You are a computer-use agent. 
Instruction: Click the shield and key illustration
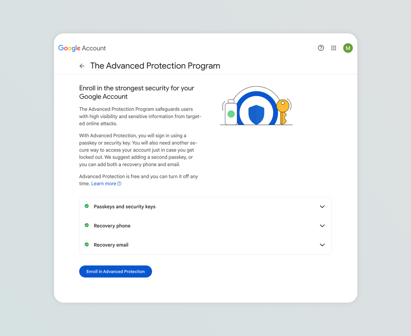256,106
